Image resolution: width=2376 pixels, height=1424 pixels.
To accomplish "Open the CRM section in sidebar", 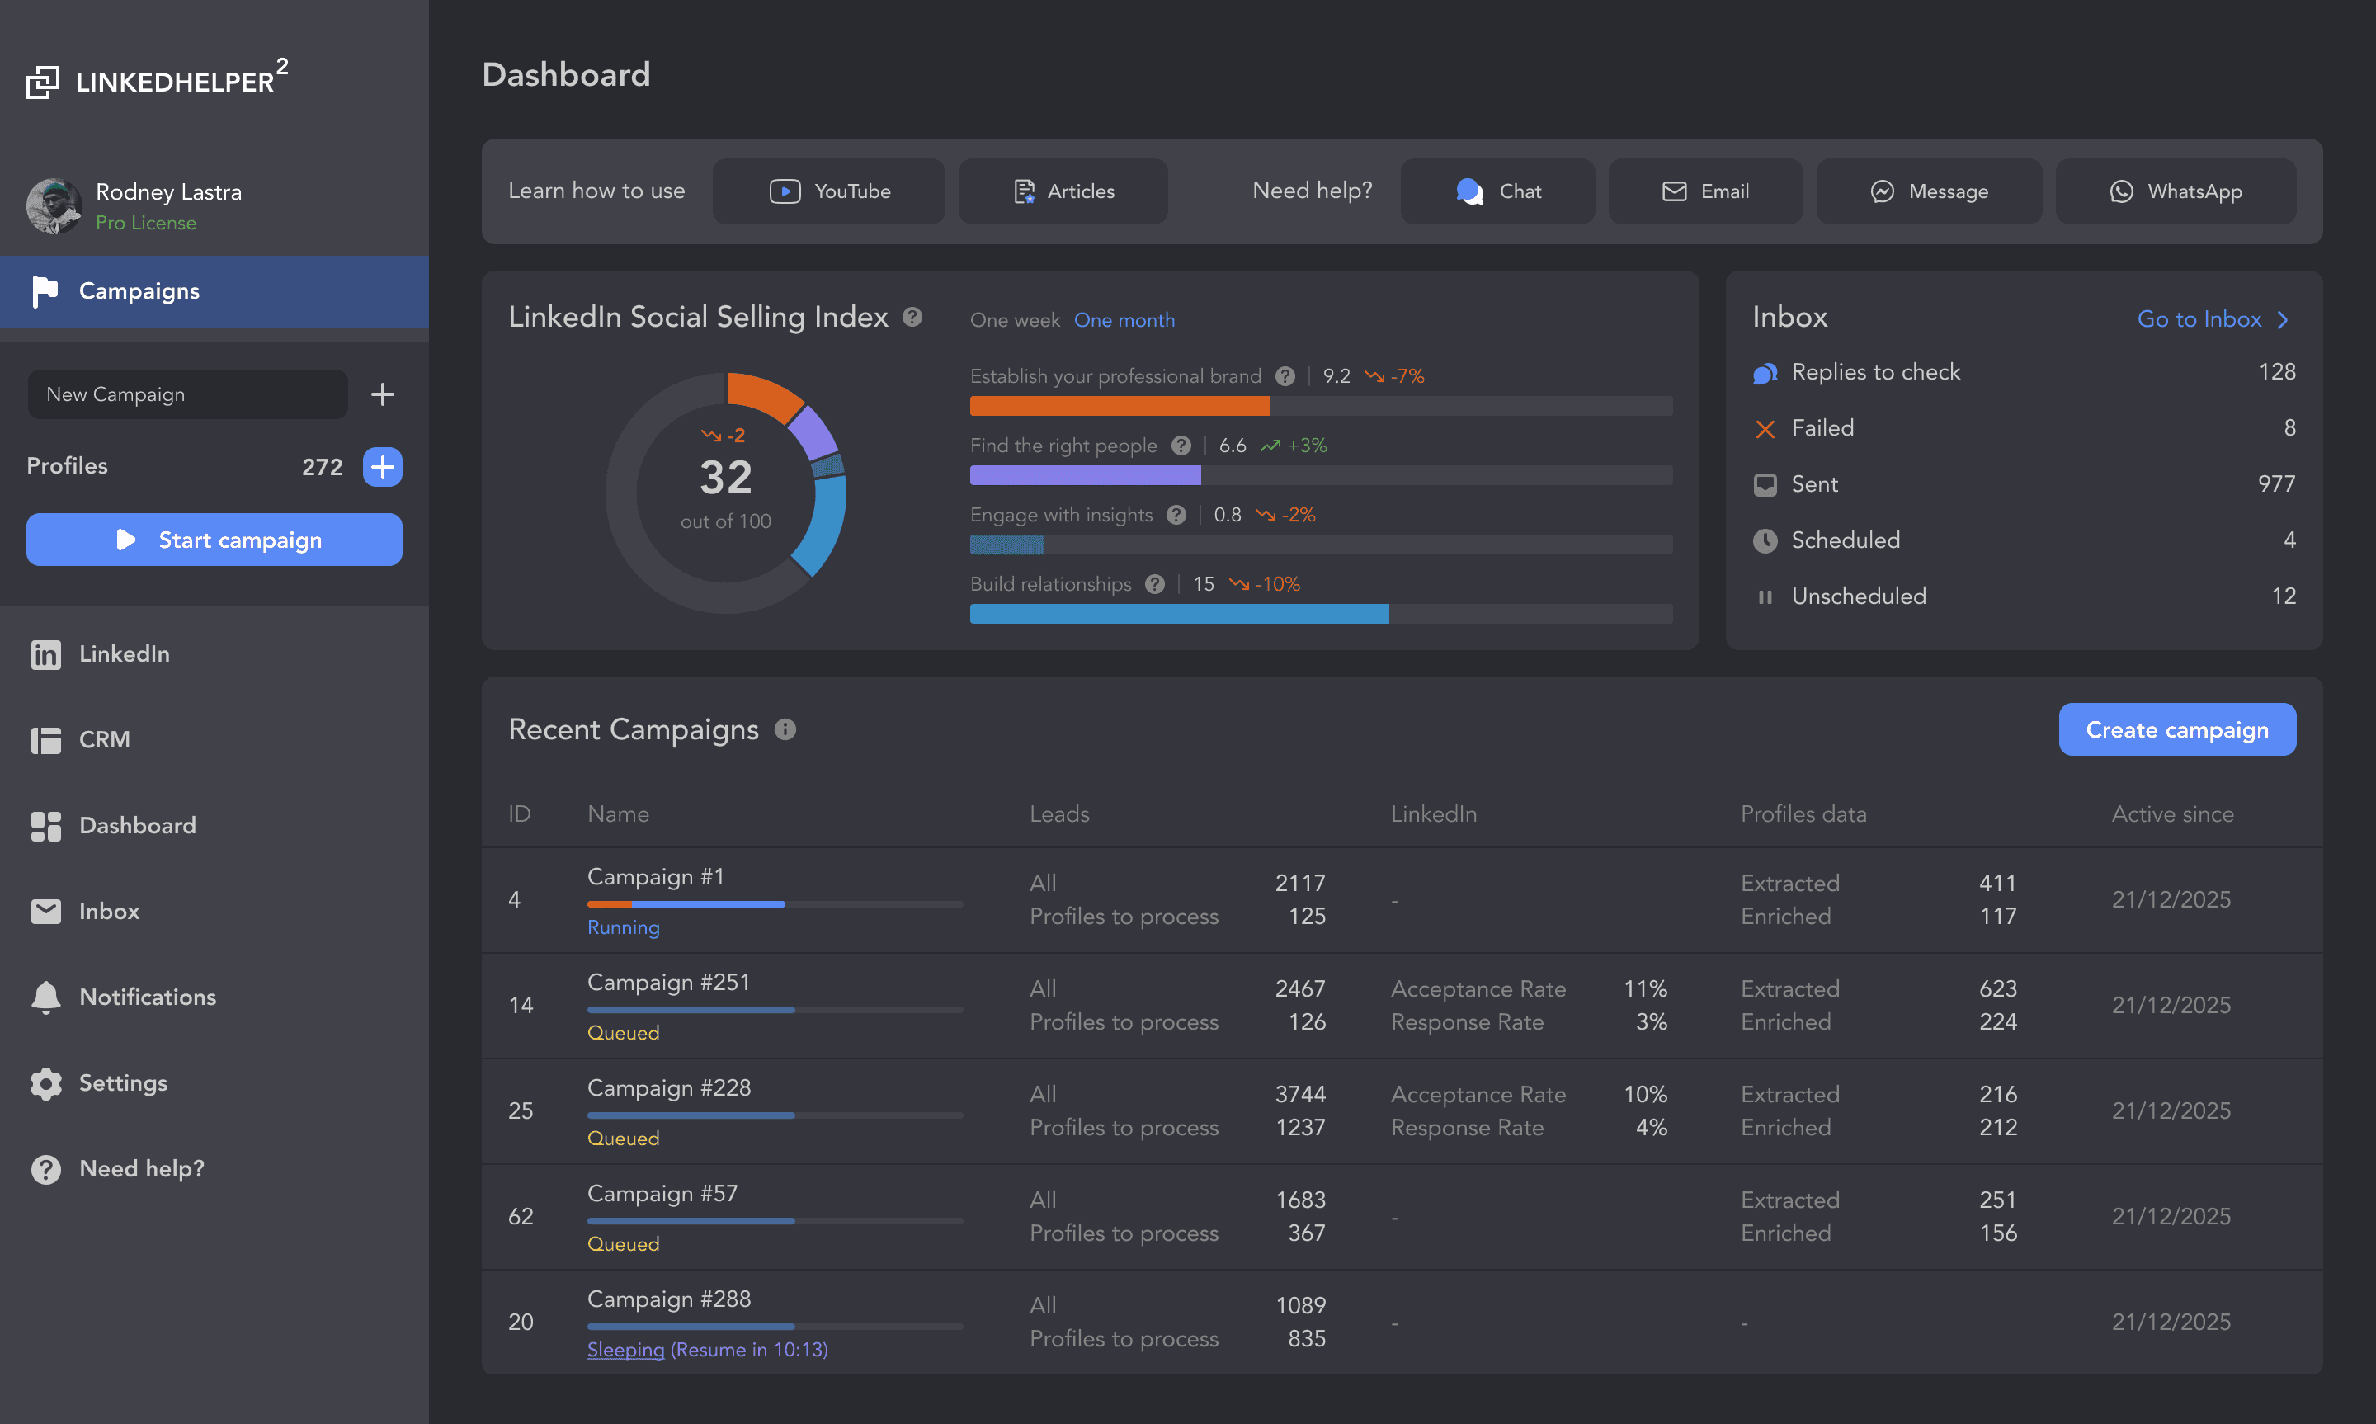I will (x=104, y=740).
